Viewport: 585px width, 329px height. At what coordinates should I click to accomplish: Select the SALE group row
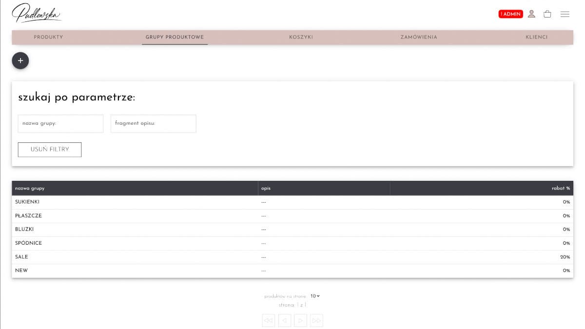[x=195, y=257]
